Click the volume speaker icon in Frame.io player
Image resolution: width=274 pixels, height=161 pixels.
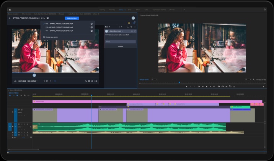[15, 81]
